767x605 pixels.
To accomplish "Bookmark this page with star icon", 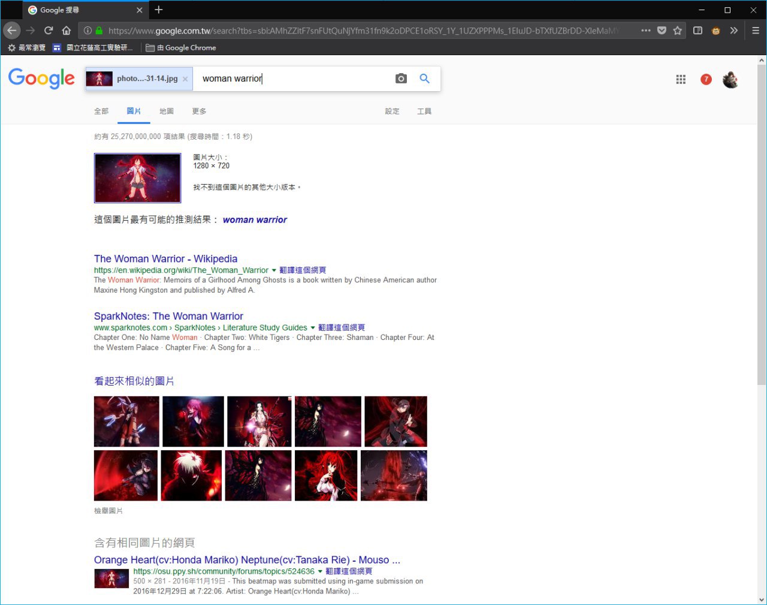I will pyautogui.click(x=678, y=30).
